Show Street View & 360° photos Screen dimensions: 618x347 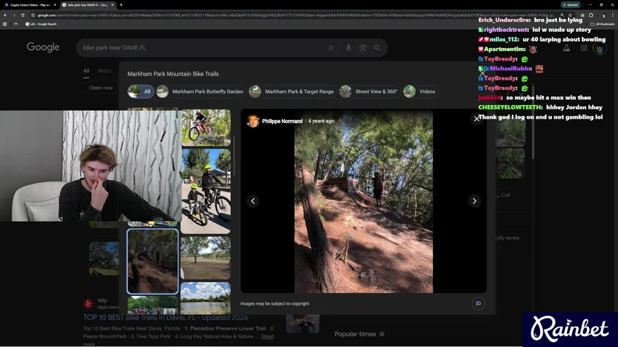coord(369,92)
